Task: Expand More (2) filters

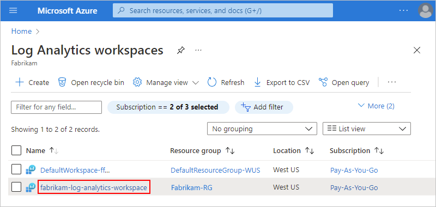Action: [376, 106]
